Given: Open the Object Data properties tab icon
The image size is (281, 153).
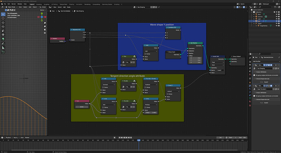Looking at the screenshot, I should [250, 98].
